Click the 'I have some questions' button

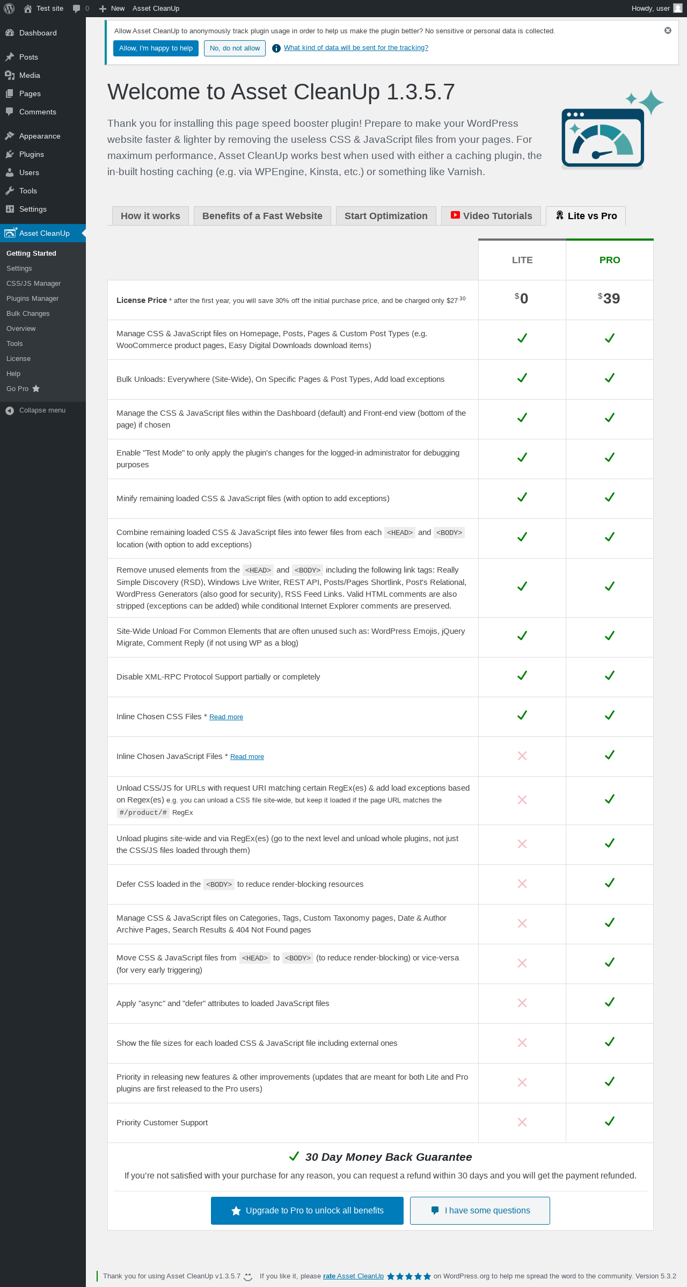click(x=480, y=1211)
